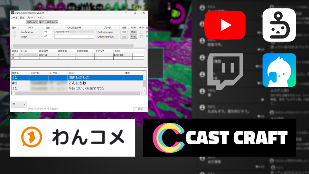This screenshot has width=309, height=174.
Task: Click the URL field showing youtube.com
Action: click(74, 32)
